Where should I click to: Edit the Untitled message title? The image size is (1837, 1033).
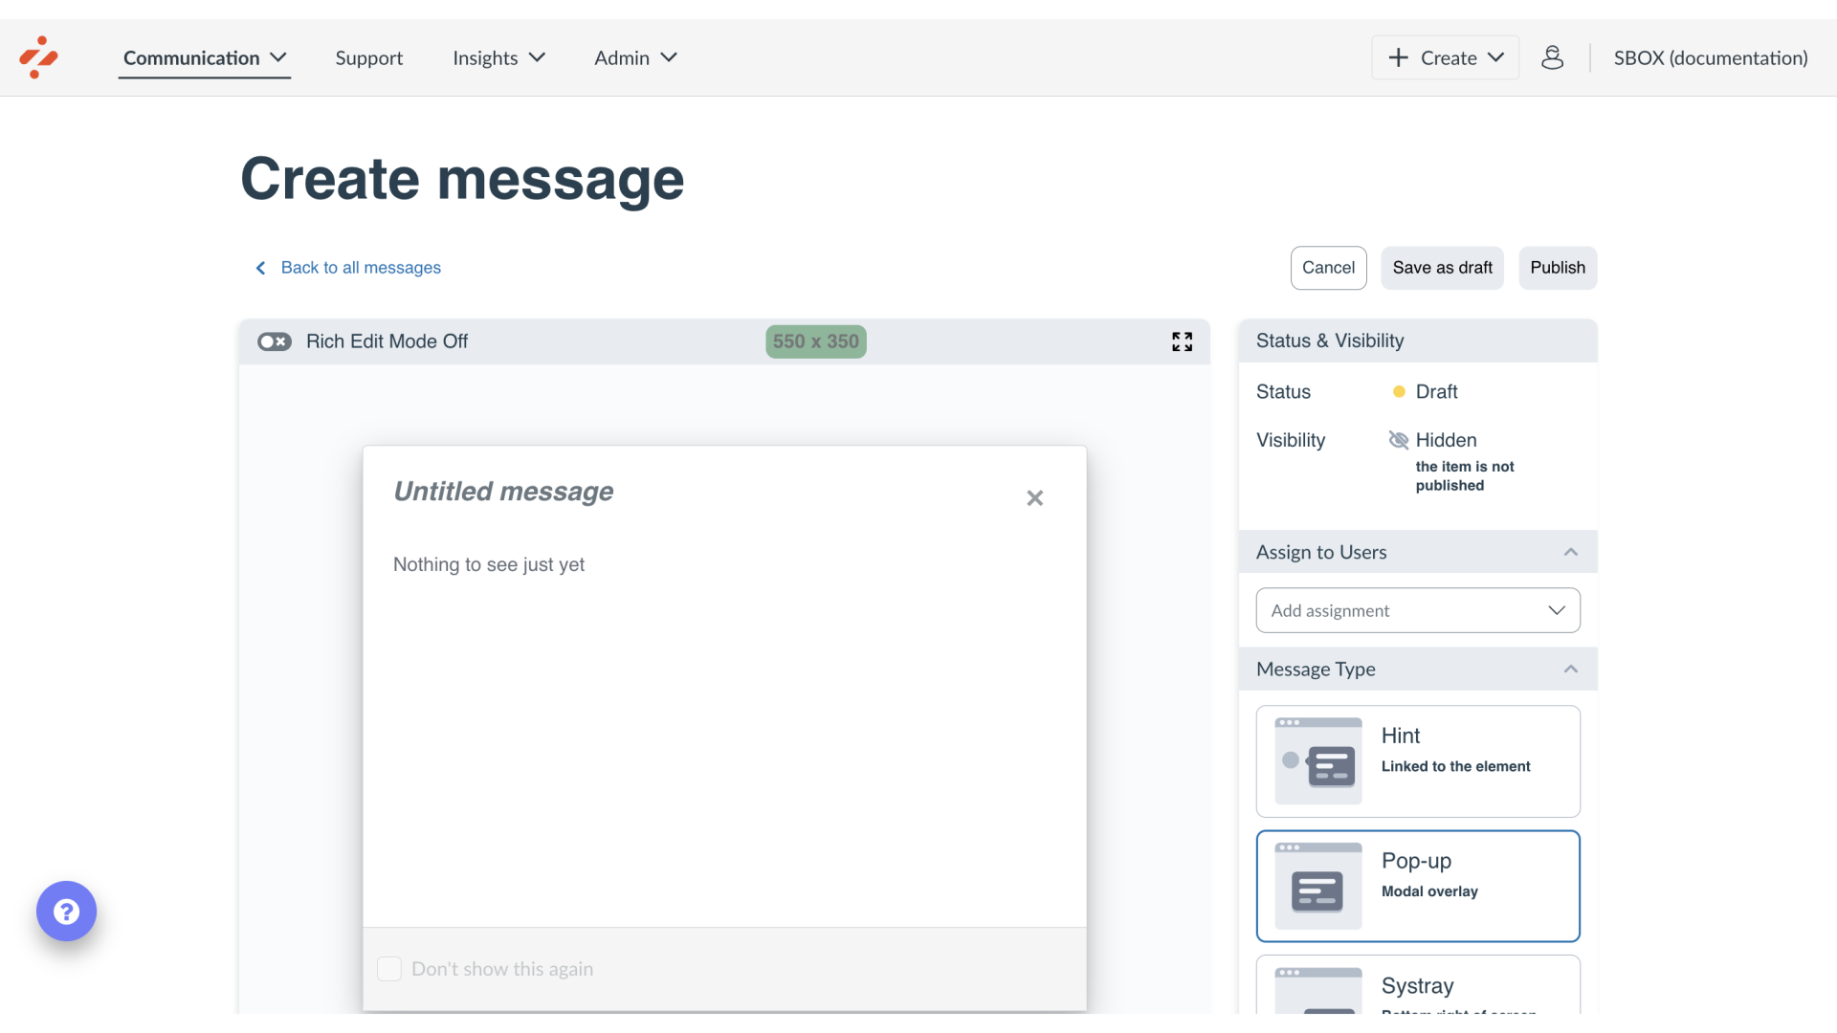503,492
